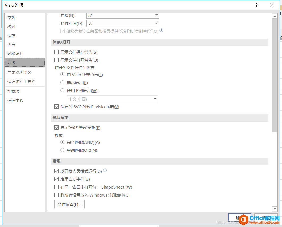The height and width of the screenshot is (227, 282).
Task: Open 自定义功能区 page
Action: tap(25, 72)
